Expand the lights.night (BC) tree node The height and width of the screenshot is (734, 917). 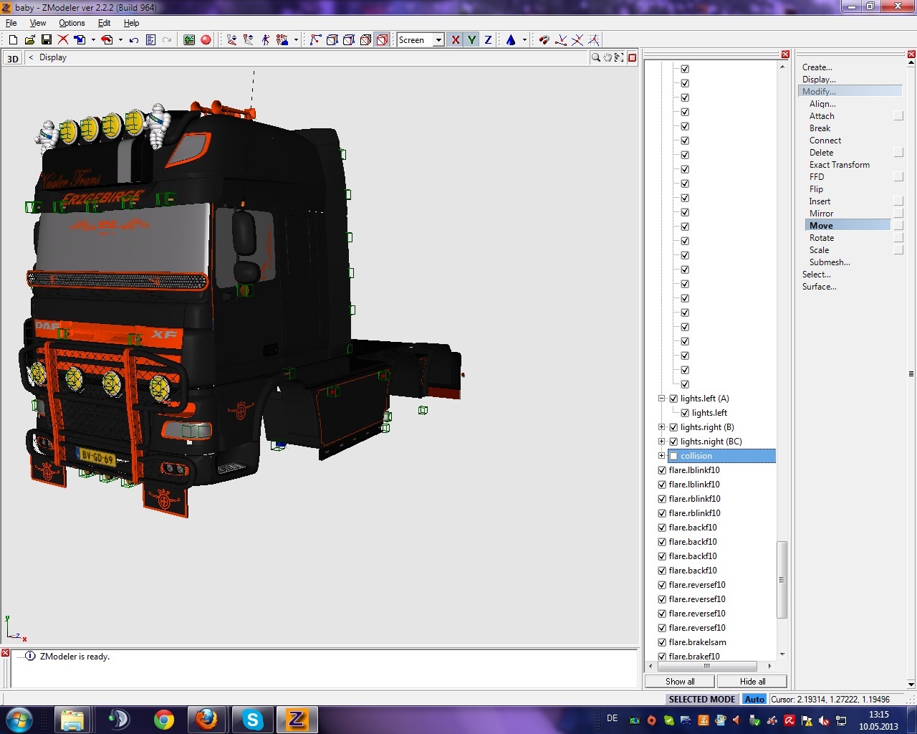pyautogui.click(x=662, y=442)
